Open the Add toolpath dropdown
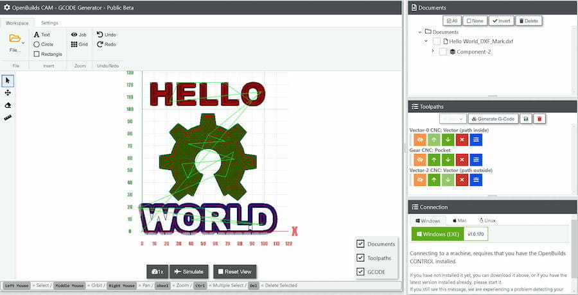578x295 pixels. coord(453,119)
